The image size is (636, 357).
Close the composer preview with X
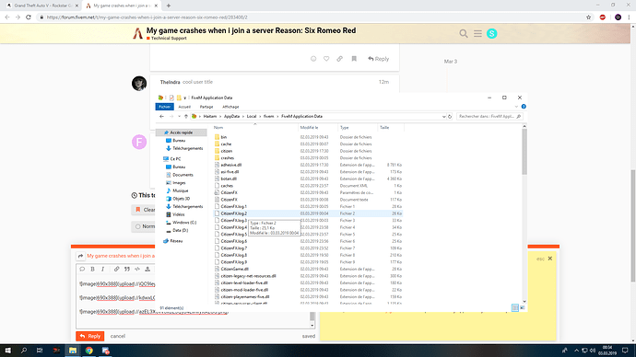(550, 259)
